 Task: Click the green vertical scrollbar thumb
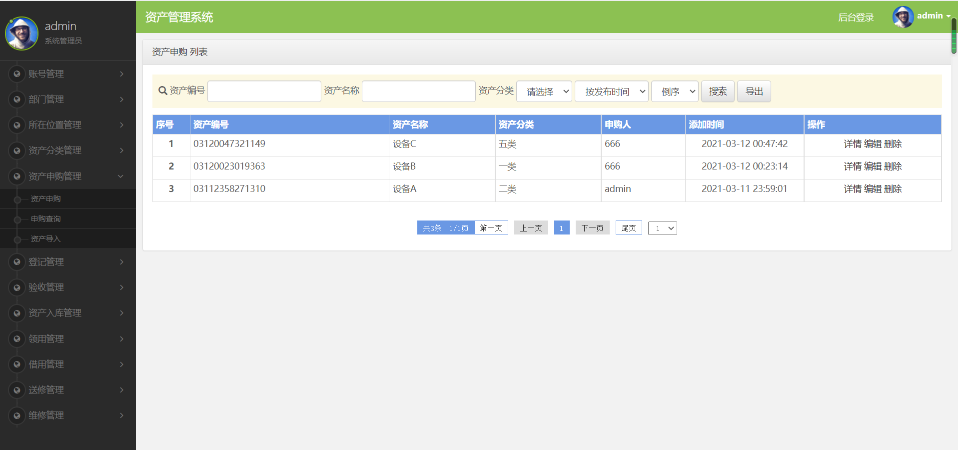coord(954,36)
